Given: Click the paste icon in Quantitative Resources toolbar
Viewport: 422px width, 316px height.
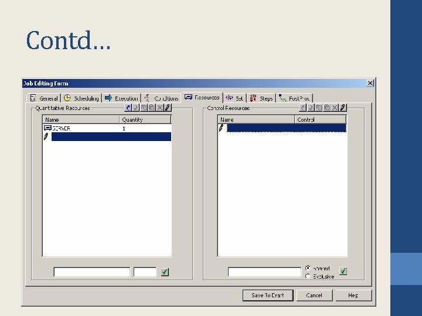Looking at the screenshot, I should (x=152, y=108).
